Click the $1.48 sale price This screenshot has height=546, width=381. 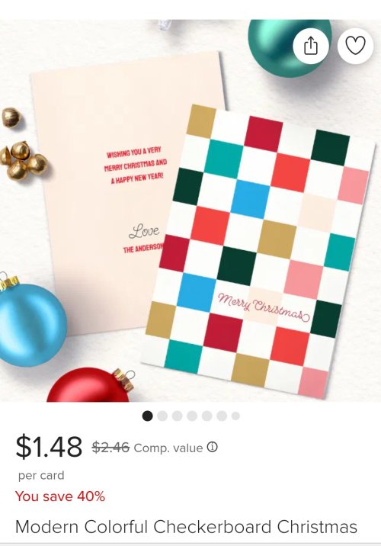coord(49,446)
